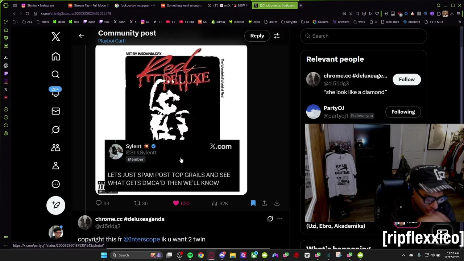Open the Profile person icon in X sidebar

pyautogui.click(x=55, y=166)
